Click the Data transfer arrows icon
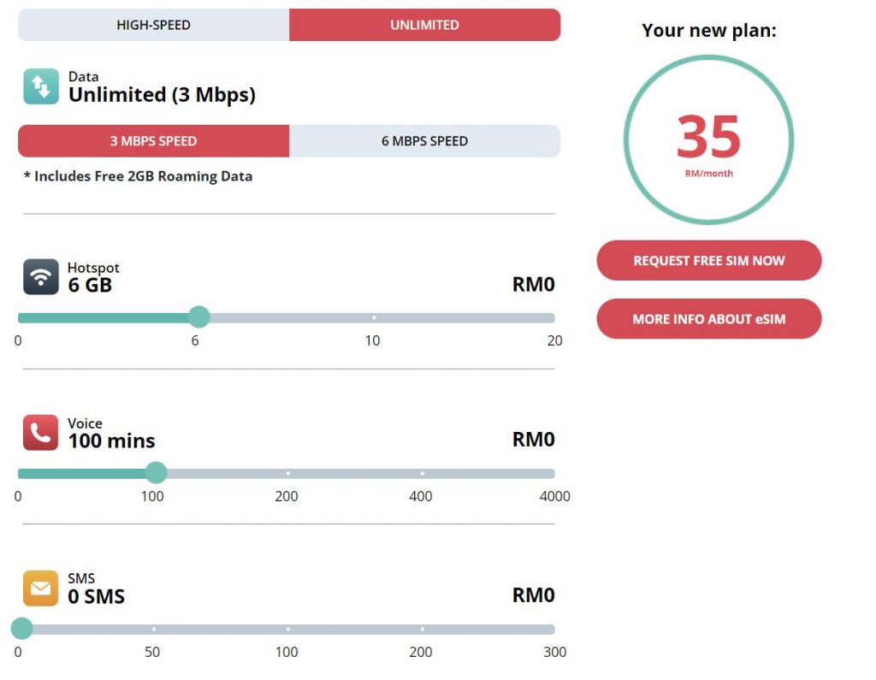Image resolution: width=876 pixels, height=680 pixels. 40,86
